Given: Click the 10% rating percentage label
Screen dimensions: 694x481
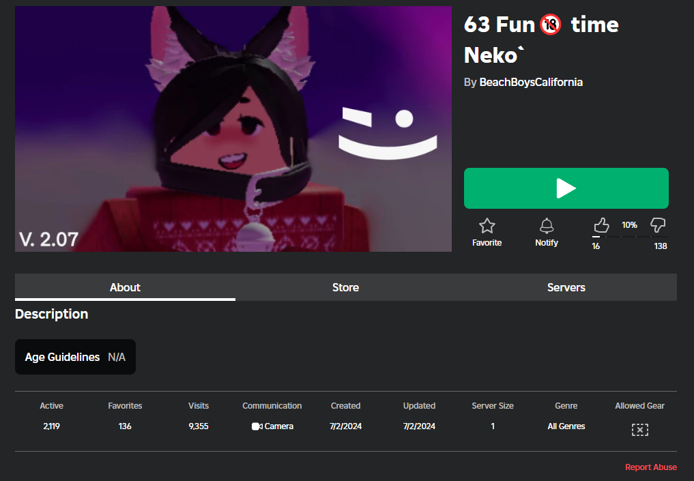Looking at the screenshot, I should coord(629,225).
